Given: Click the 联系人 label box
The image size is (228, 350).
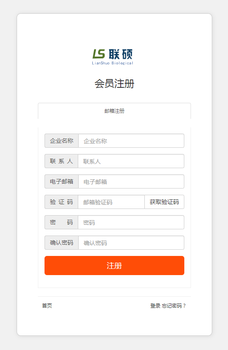Looking at the screenshot, I should click(x=61, y=161).
